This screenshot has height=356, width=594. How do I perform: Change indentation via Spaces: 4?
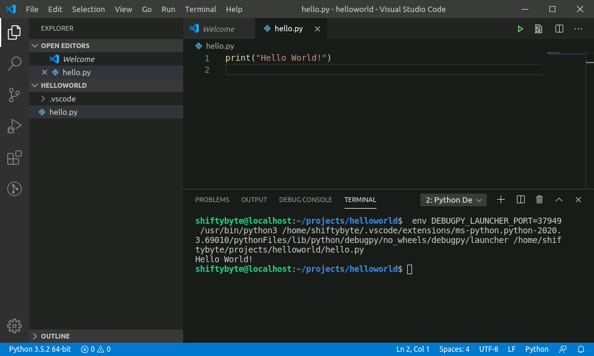[454, 349]
